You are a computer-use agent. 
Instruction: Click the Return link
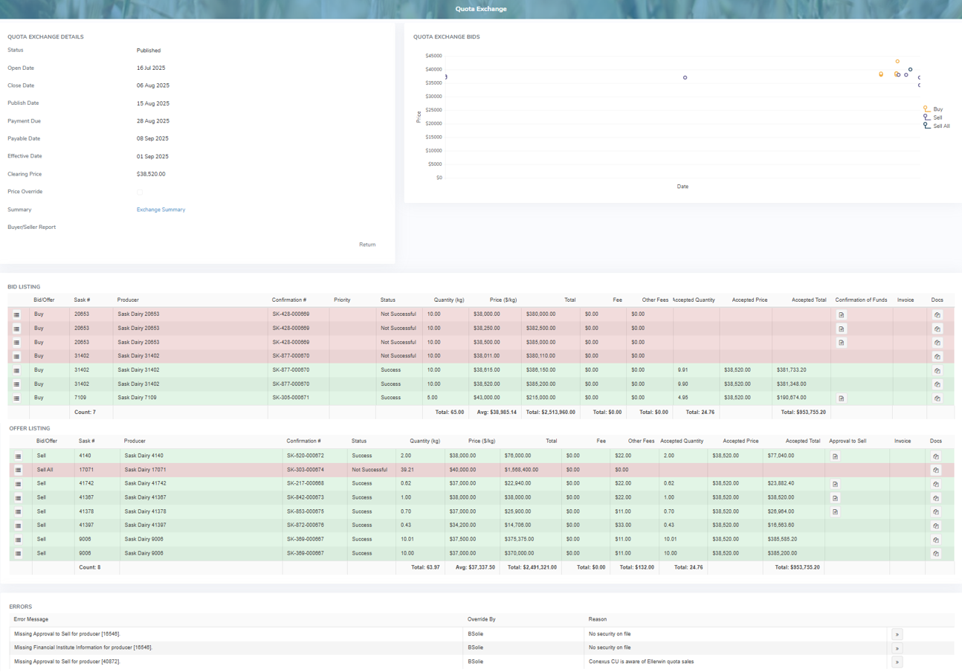point(367,245)
